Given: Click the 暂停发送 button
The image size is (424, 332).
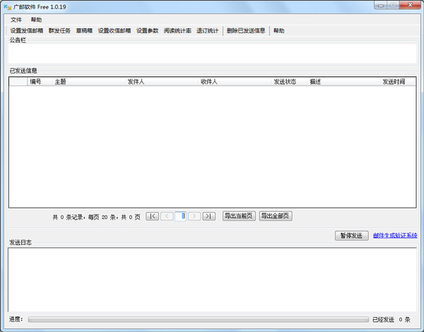Looking at the screenshot, I should click(x=351, y=235).
